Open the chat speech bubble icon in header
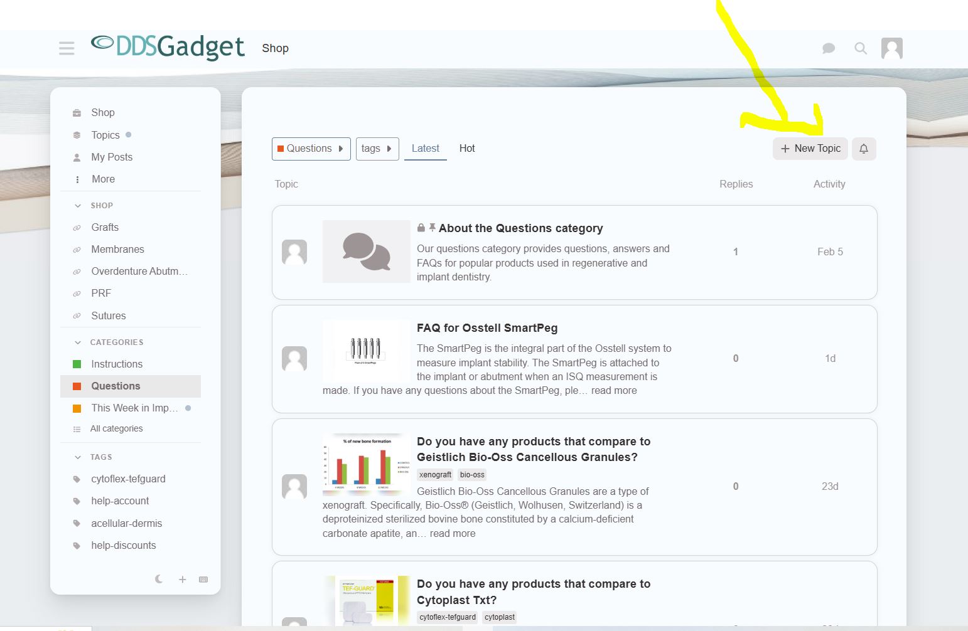 point(829,48)
